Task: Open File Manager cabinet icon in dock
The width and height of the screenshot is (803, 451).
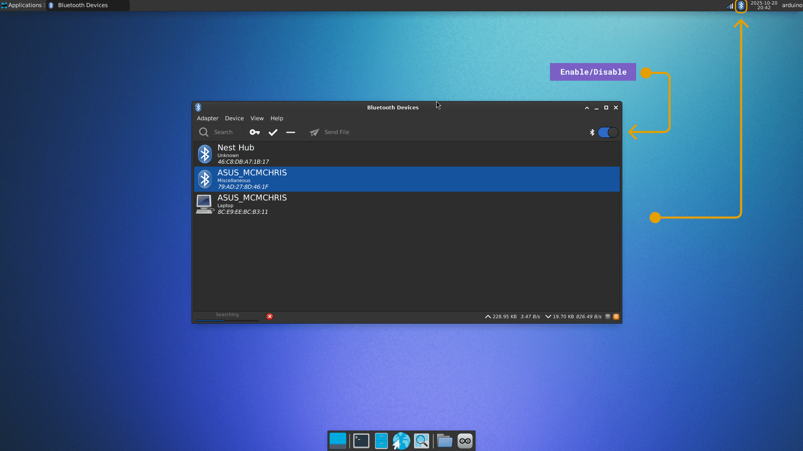Action: tap(381, 441)
